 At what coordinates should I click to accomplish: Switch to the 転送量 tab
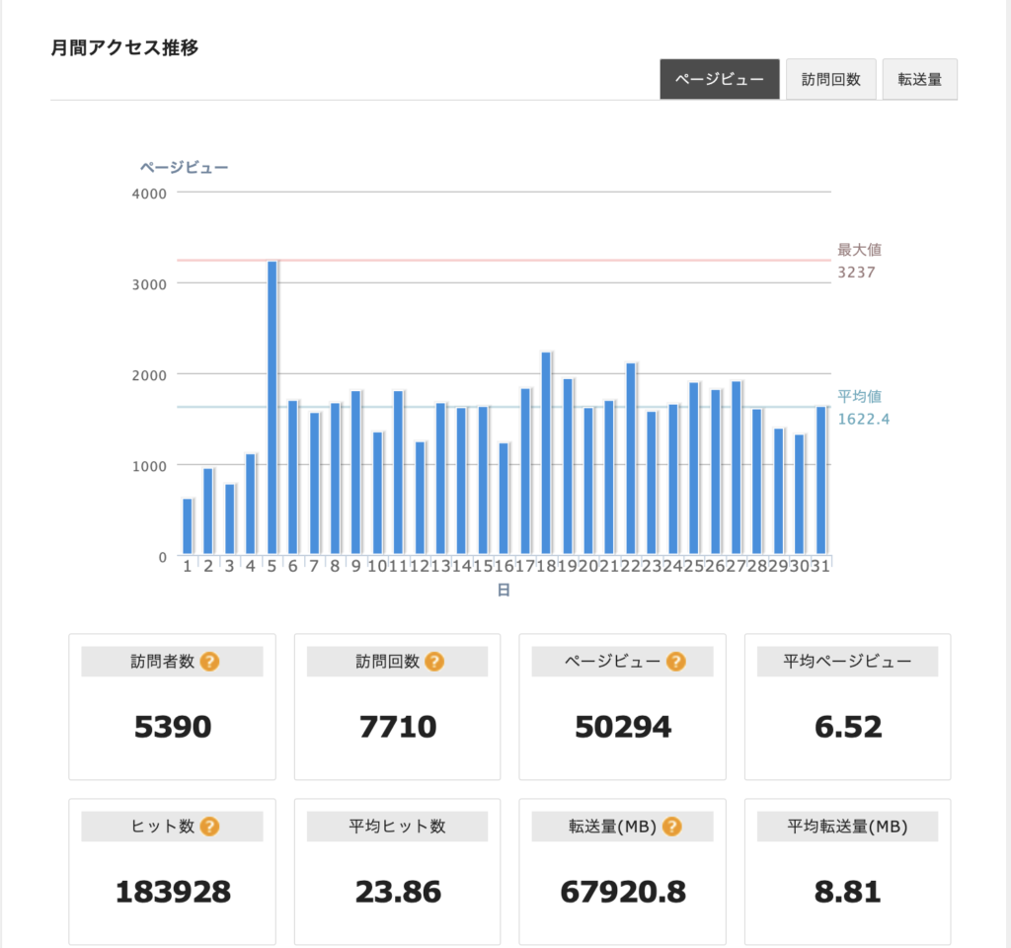point(919,80)
